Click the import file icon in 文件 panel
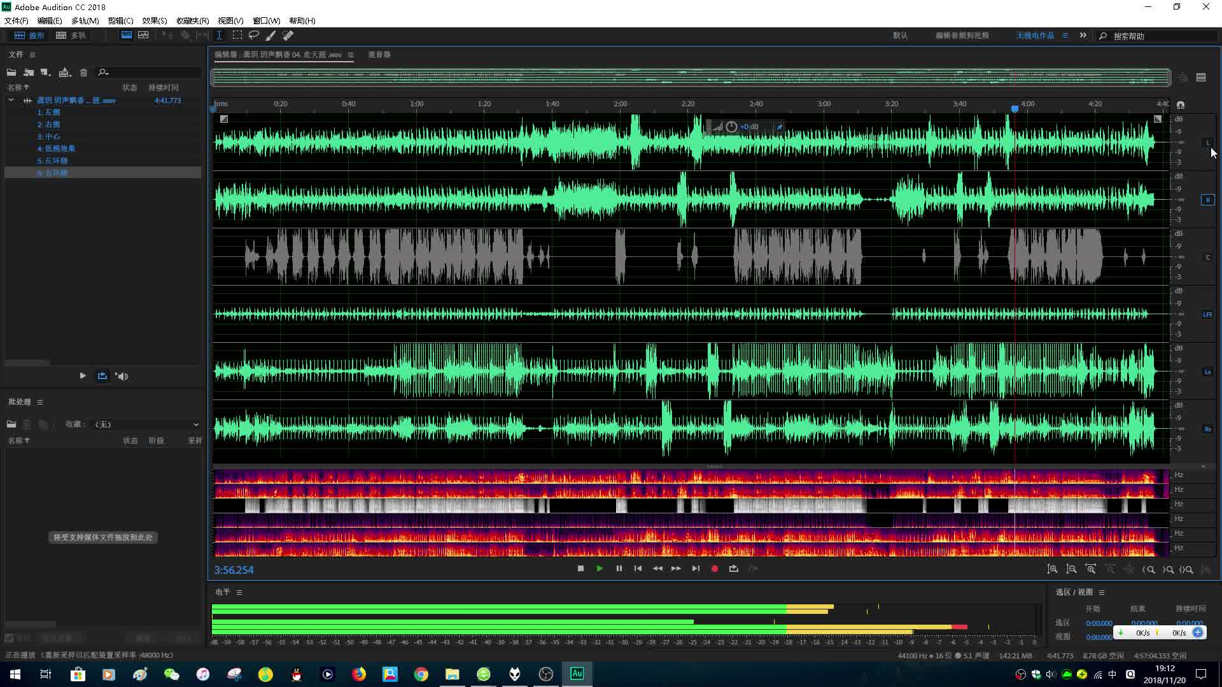Image resolution: width=1222 pixels, height=687 pixels. (29, 73)
